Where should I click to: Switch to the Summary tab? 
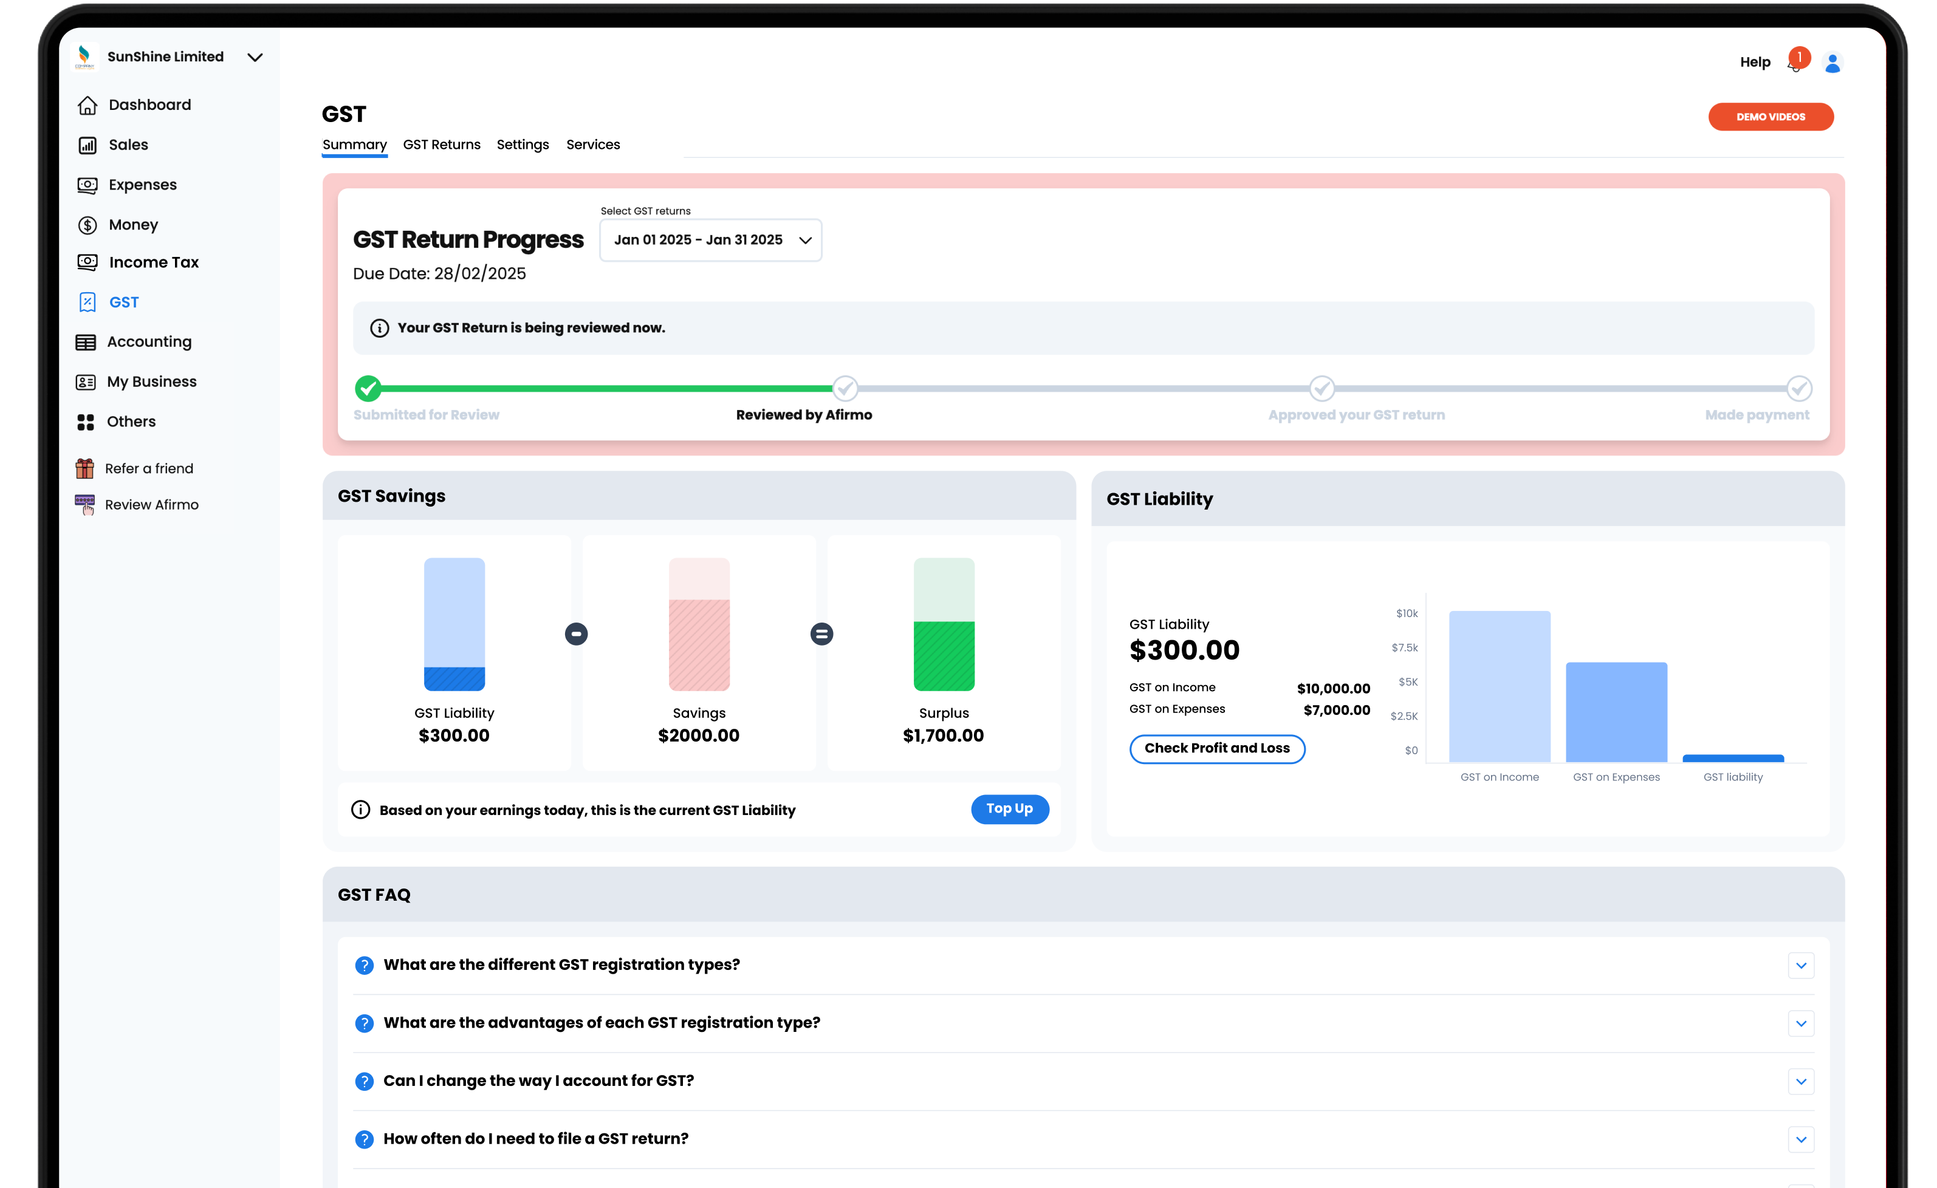pos(355,145)
